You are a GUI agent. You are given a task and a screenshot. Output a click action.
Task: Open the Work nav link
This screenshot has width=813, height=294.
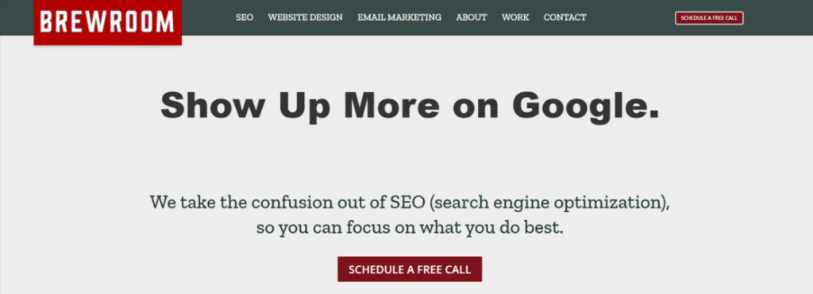(515, 17)
